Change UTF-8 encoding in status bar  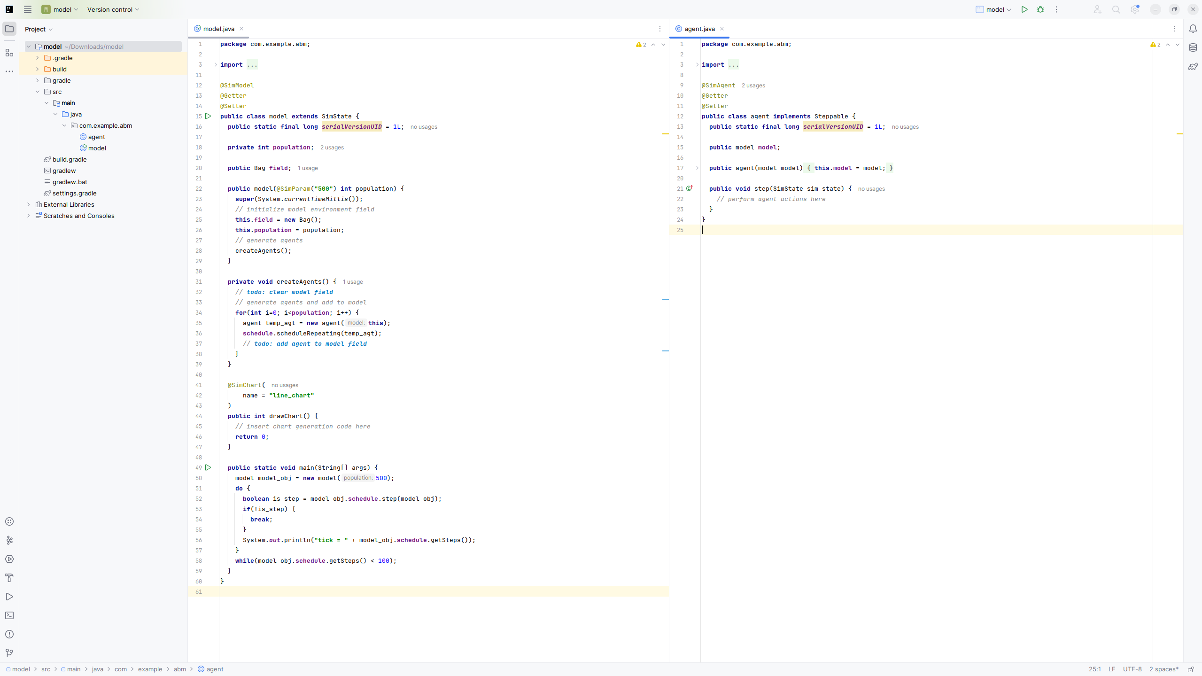[1132, 669]
